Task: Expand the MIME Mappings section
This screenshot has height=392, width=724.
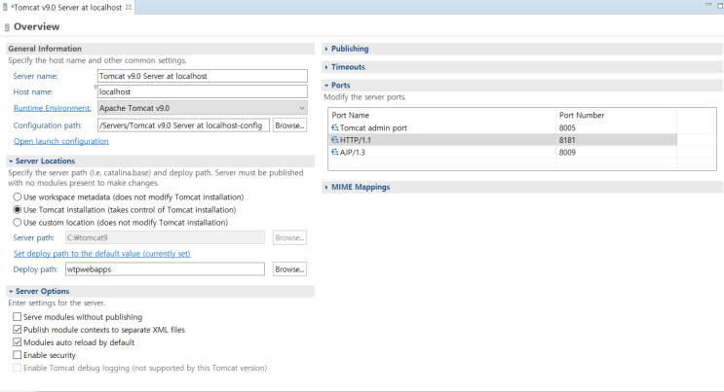Action: [x=326, y=187]
